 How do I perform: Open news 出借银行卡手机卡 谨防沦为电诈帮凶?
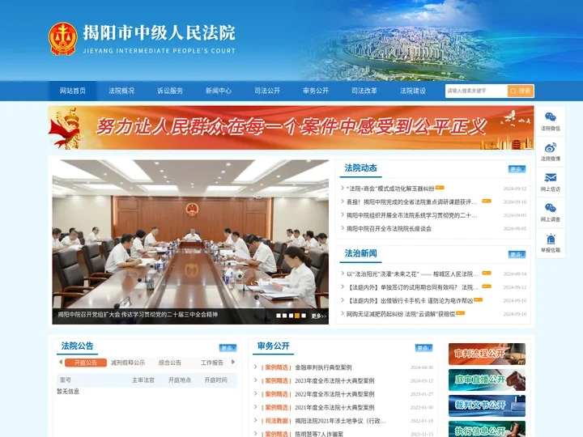click(x=410, y=300)
